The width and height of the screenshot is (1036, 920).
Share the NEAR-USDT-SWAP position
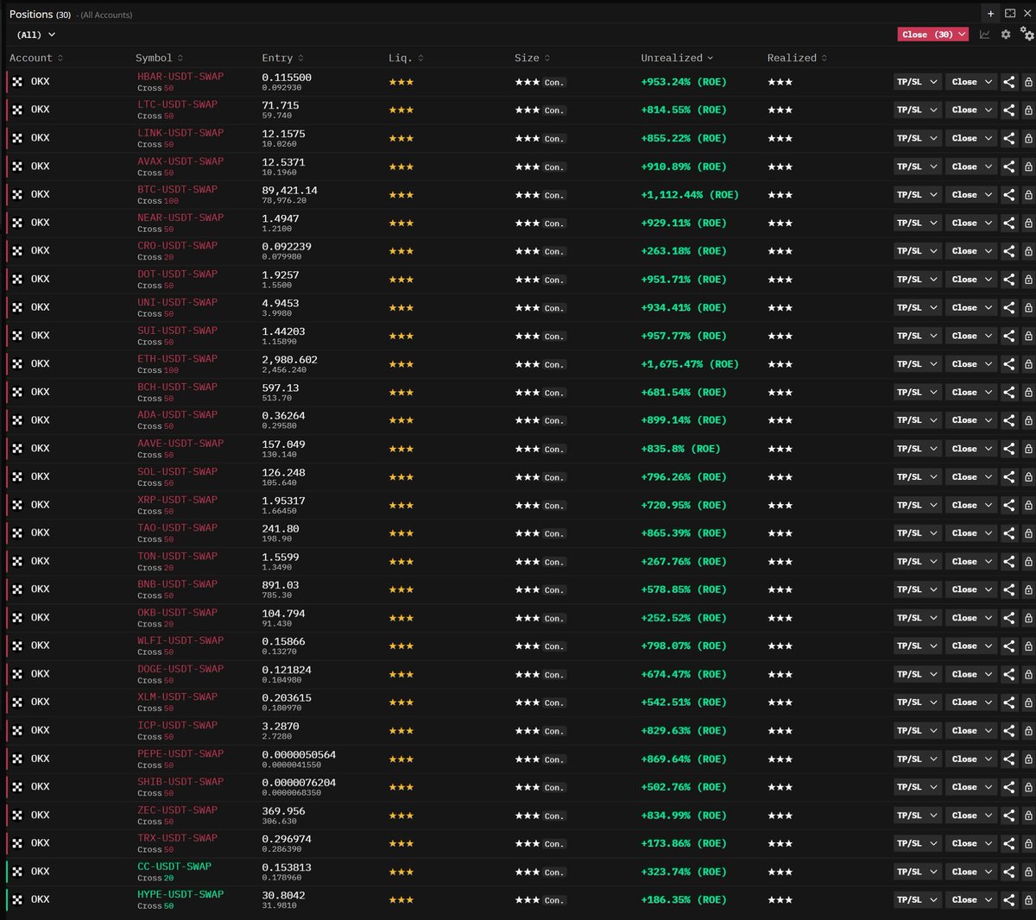(x=1008, y=223)
